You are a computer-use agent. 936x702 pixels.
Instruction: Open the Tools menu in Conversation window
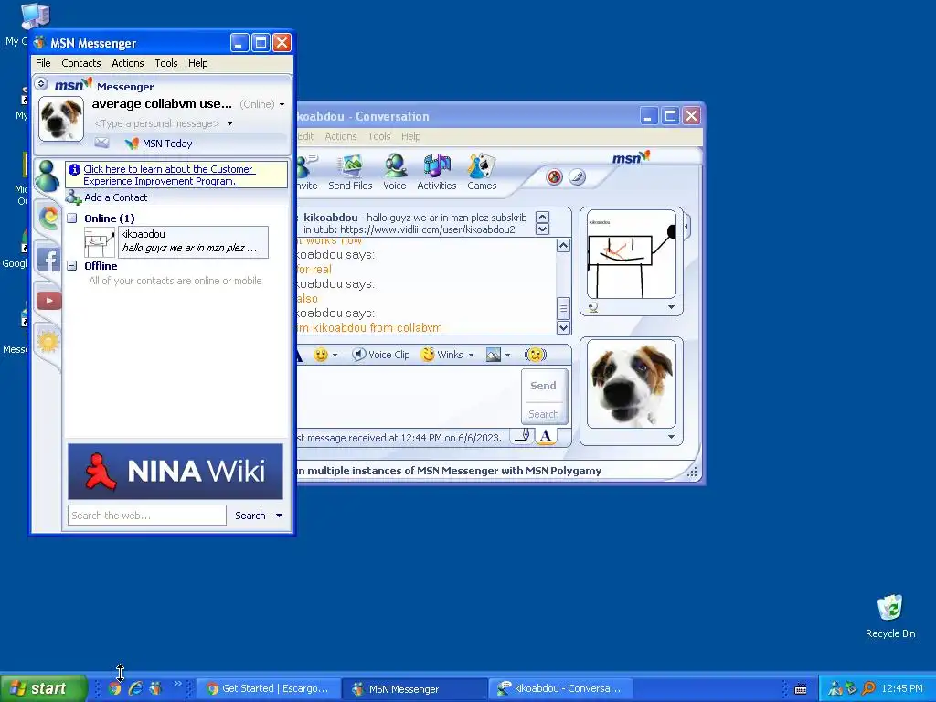pyautogui.click(x=379, y=136)
